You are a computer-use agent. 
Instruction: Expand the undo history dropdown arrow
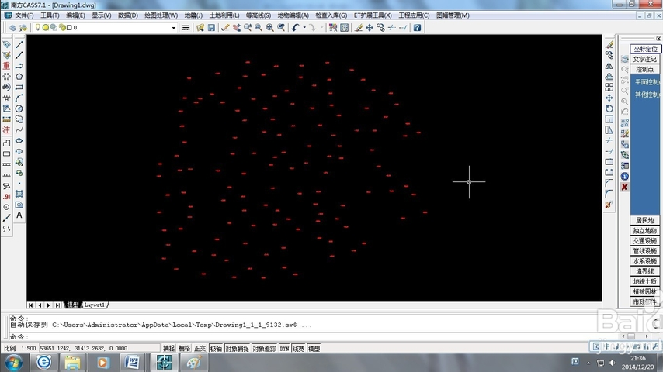(x=304, y=27)
